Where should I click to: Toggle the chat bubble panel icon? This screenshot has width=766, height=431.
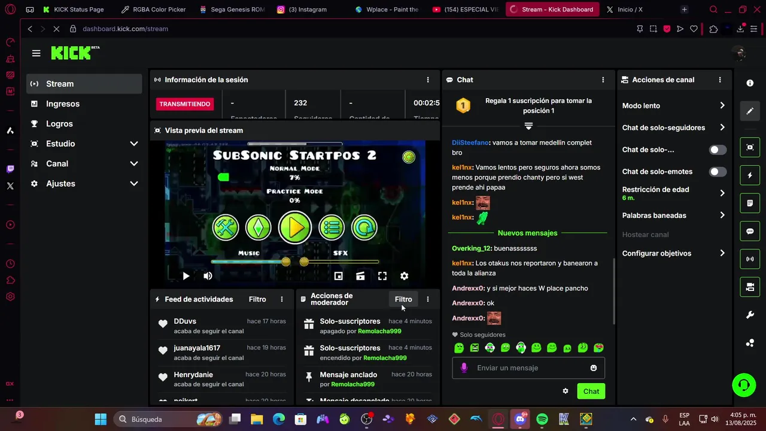point(750,232)
